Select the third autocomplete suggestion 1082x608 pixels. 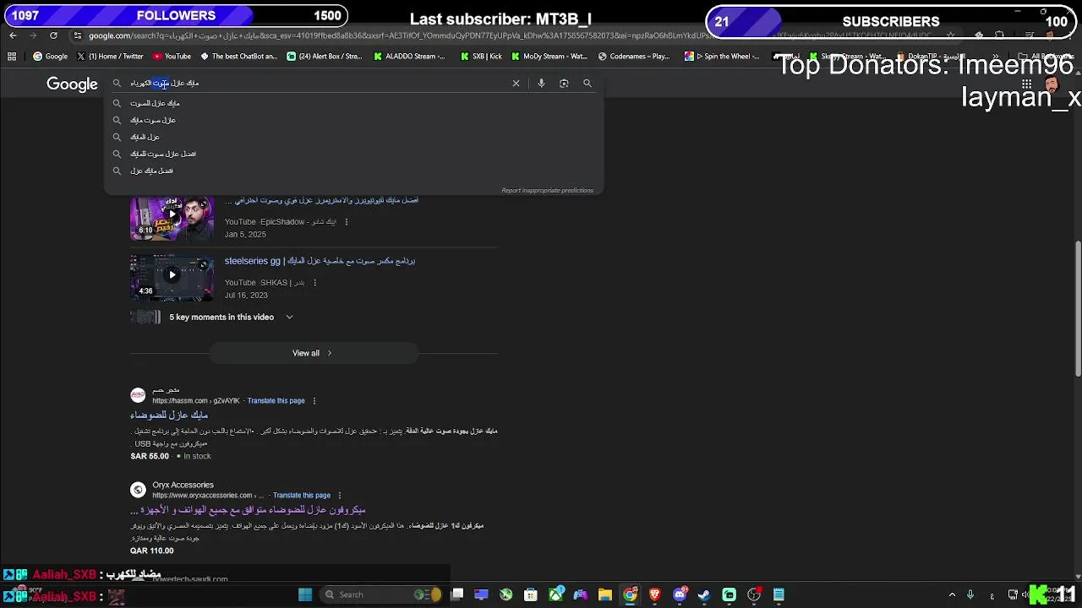[x=353, y=137]
